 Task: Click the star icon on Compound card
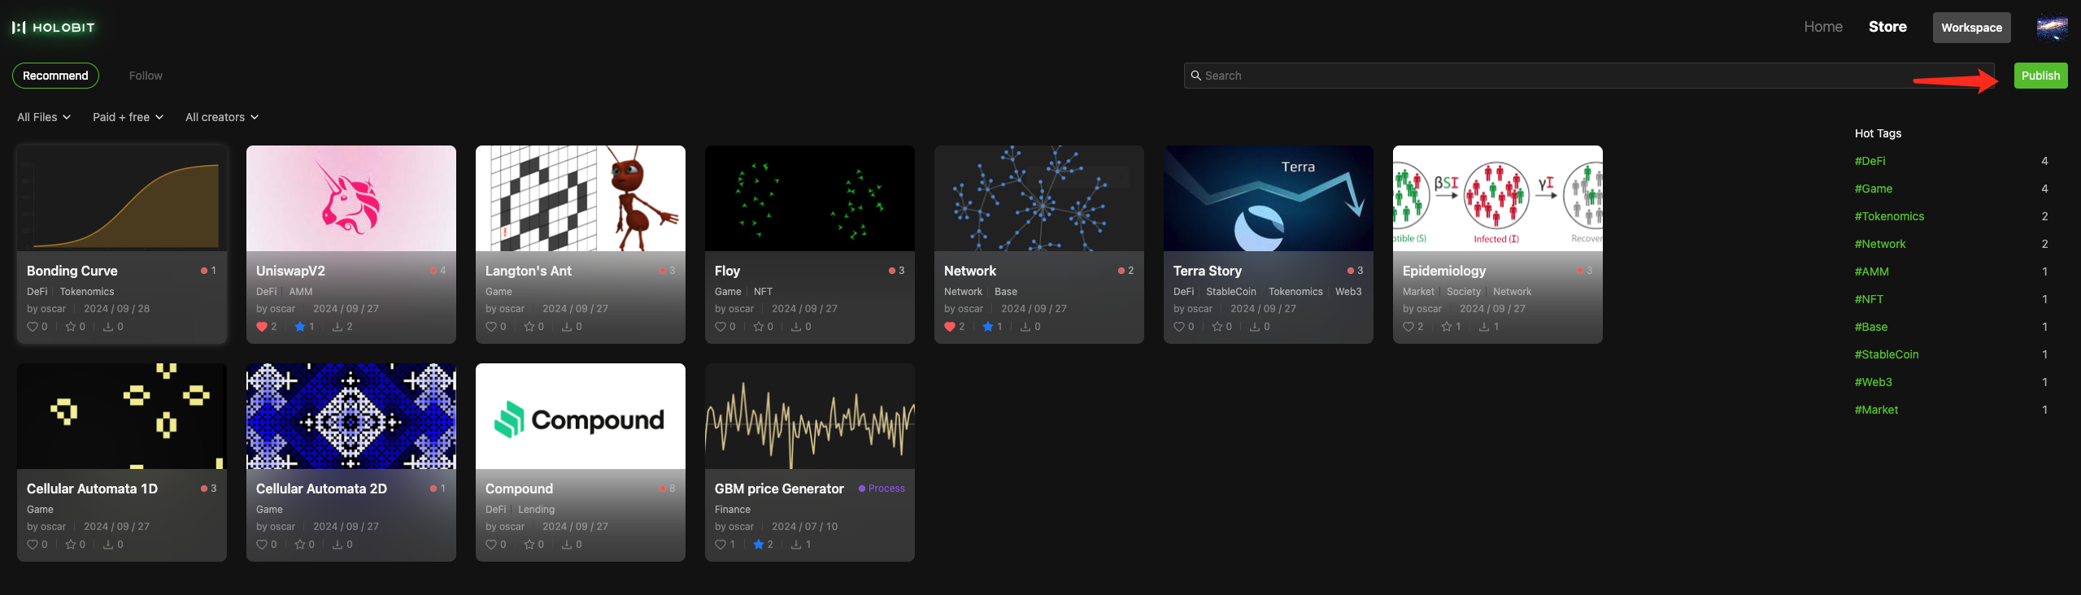tap(529, 545)
